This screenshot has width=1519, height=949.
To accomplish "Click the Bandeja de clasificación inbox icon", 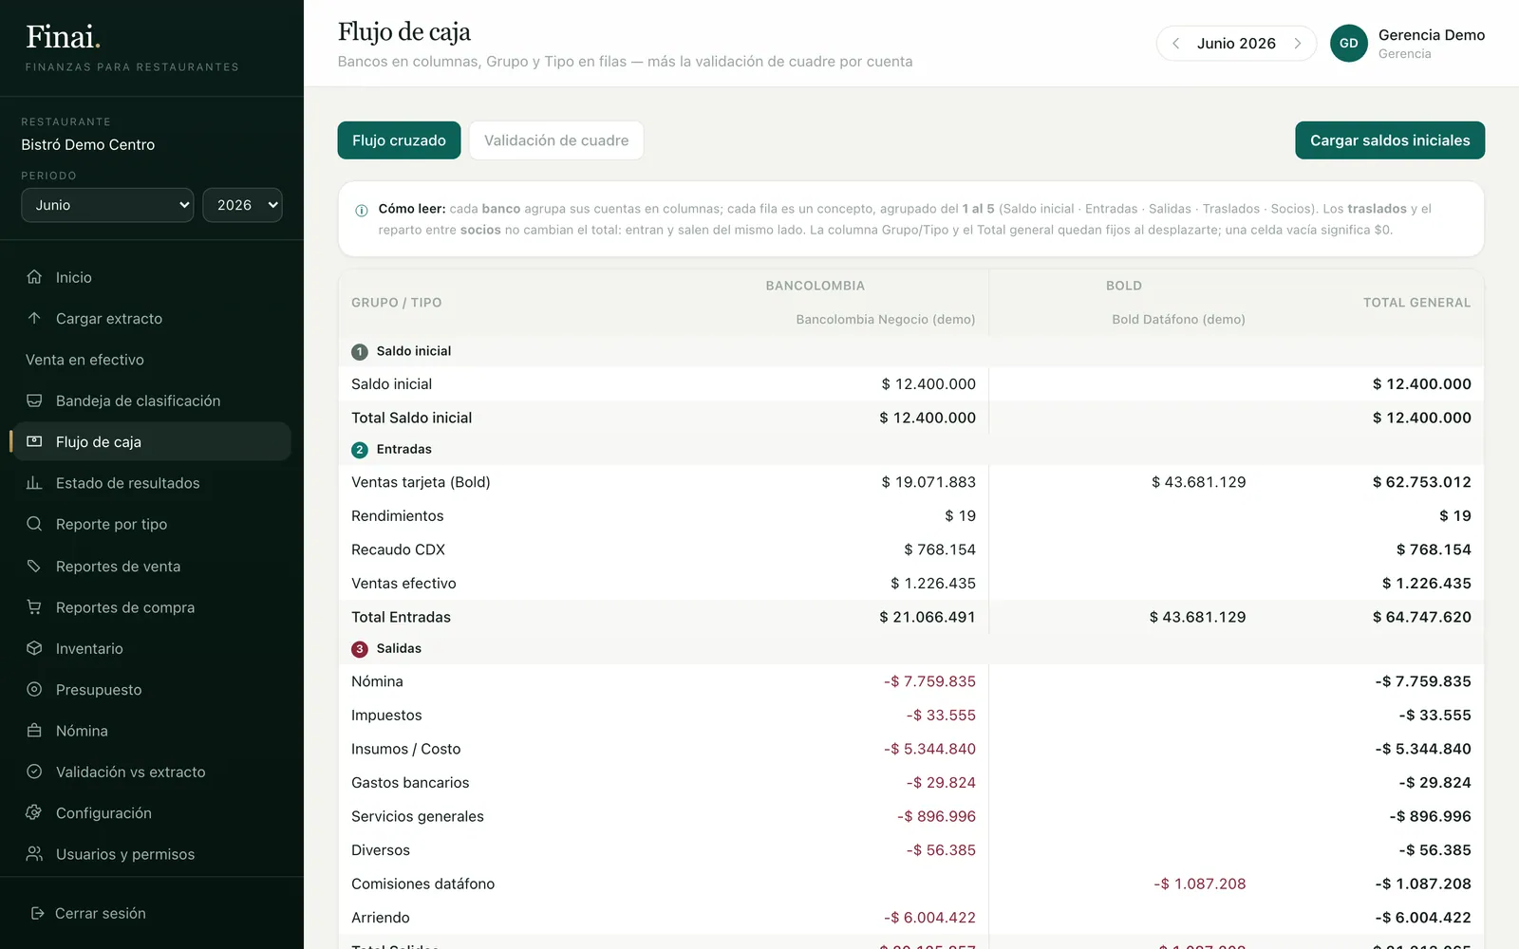I will (x=34, y=400).
